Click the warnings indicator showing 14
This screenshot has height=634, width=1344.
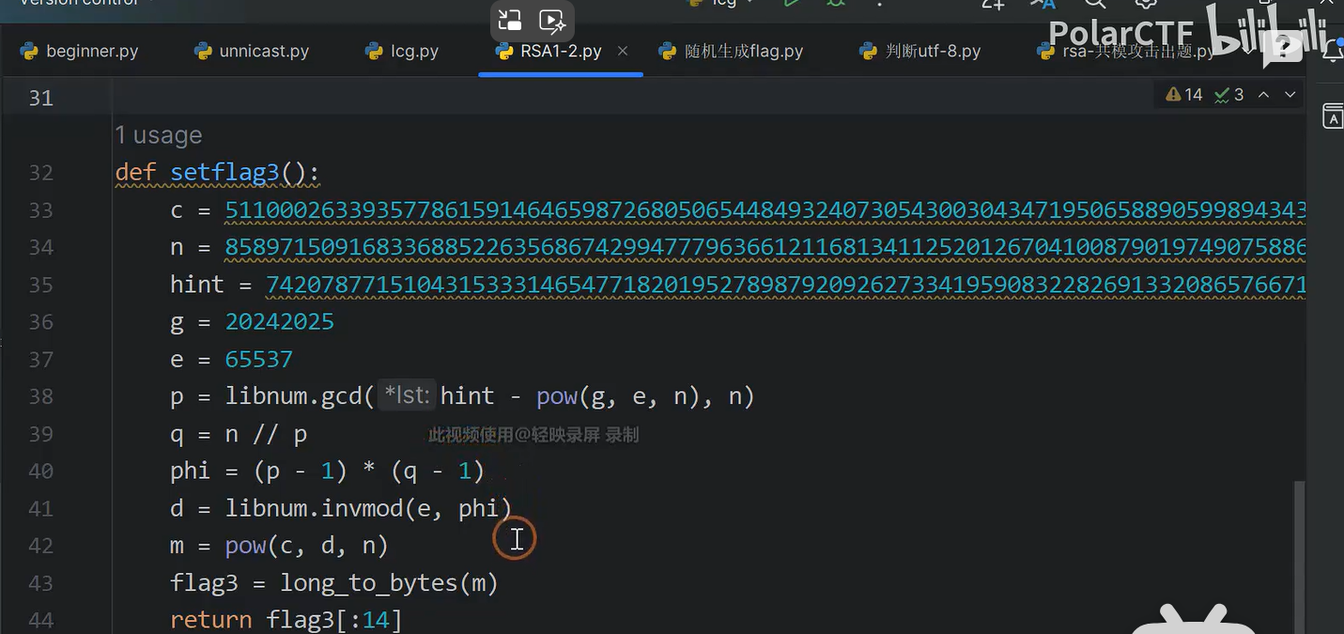[1183, 95]
